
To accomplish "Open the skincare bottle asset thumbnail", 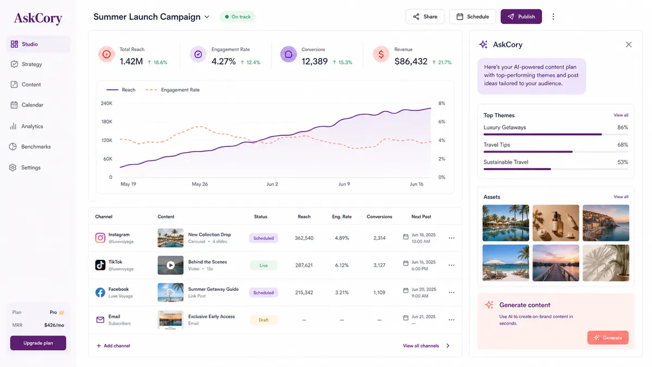I will 556,223.
